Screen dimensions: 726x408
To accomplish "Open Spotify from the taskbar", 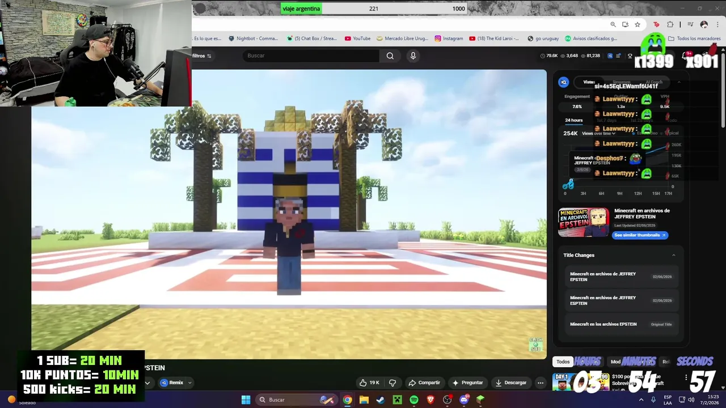I will tap(414, 399).
